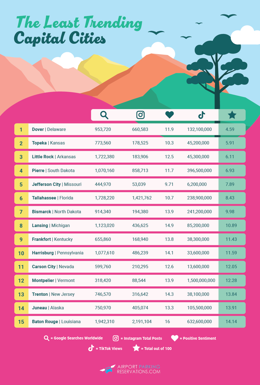260x385 pixels.
Task: Click Baton Rouge | Louisiana city name
Action: [x=56, y=321]
